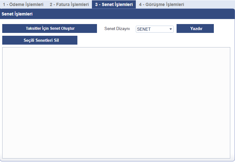Open the Senet Dizaynı dropdown

point(154,29)
